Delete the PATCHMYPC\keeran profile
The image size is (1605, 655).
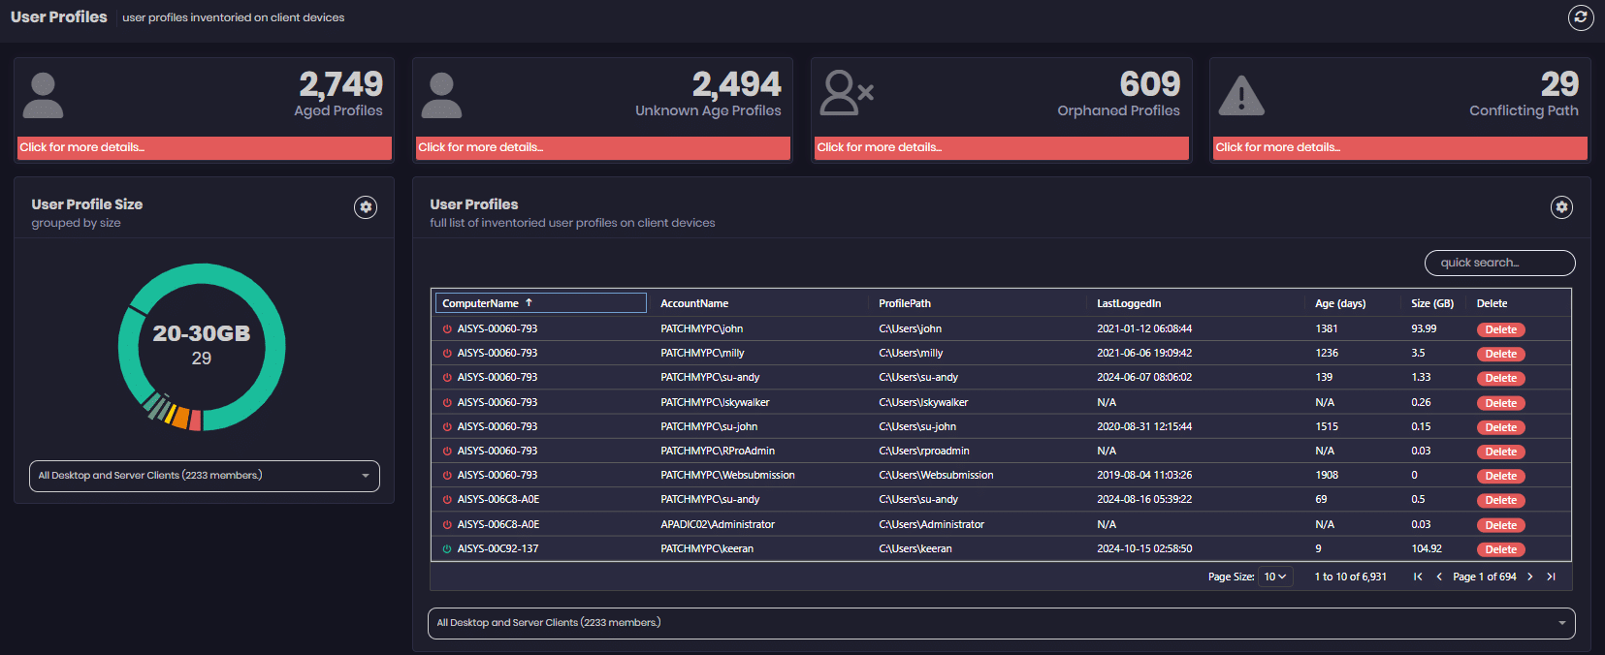(x=1500, y=549)
